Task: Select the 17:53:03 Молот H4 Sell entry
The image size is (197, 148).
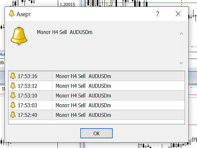Action: tap(97, 105)
